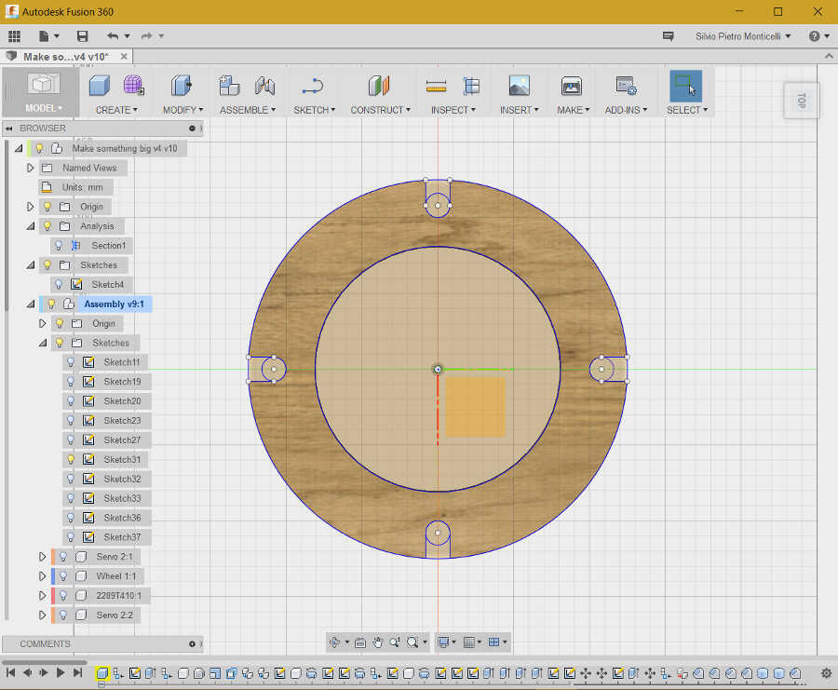
Task: Open the INSPECT menu
Action: [x=453, y=110]
